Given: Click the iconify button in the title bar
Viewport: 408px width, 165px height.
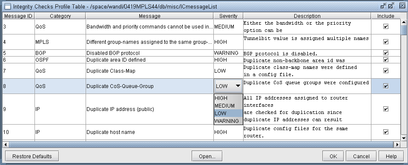Looking at the screenshot, I should point(384,6).
